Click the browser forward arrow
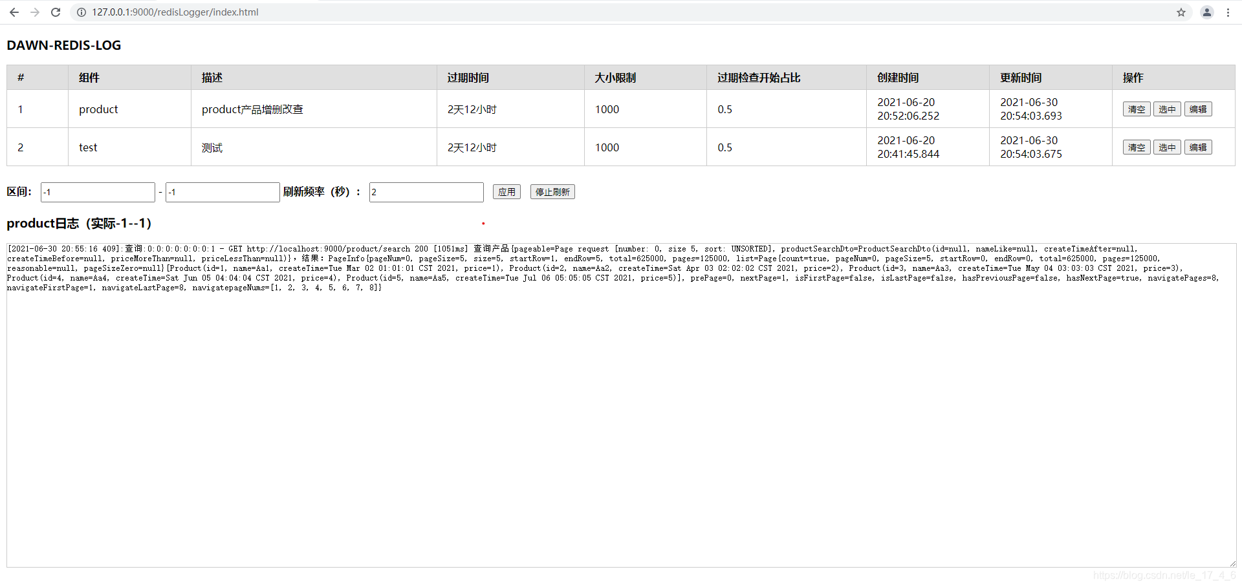Image resolution: width=1242 pixels, height=587 pixels. (x=35, y=12)
